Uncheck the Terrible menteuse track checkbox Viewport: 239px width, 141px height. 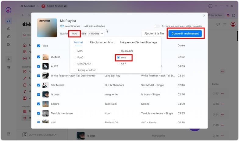pyautogui.click(x=38, y=113)
